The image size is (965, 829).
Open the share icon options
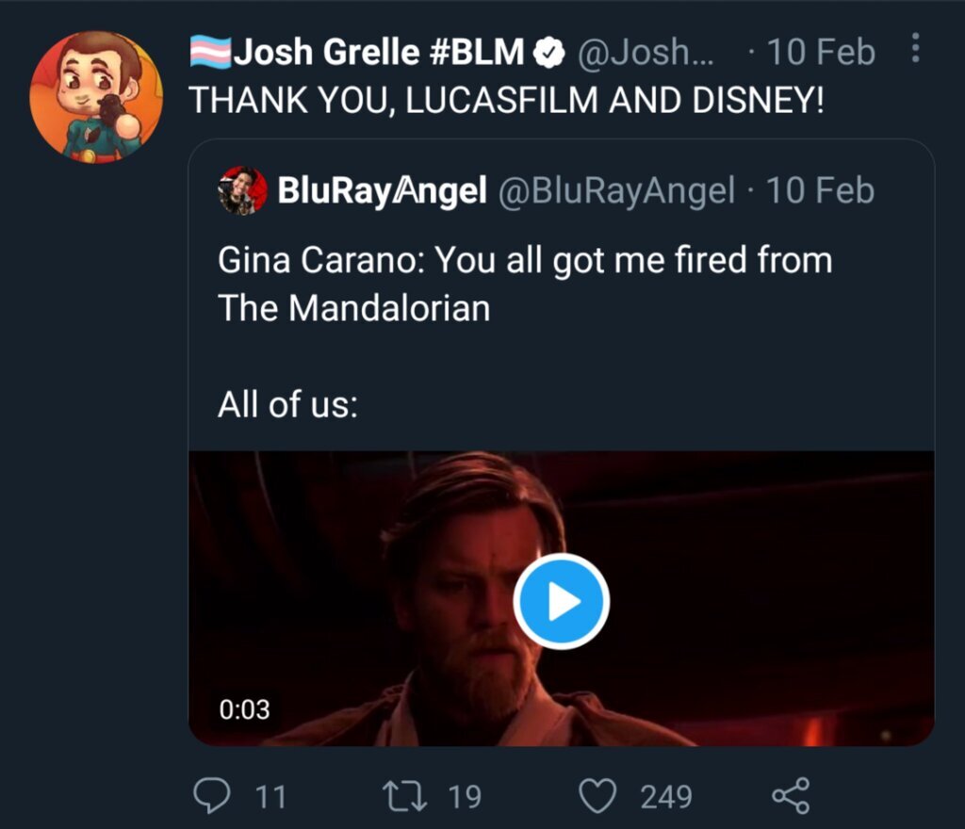(790, 797)
